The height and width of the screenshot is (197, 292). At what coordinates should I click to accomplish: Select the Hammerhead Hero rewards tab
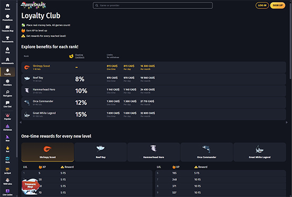click(x=154, y=152)
